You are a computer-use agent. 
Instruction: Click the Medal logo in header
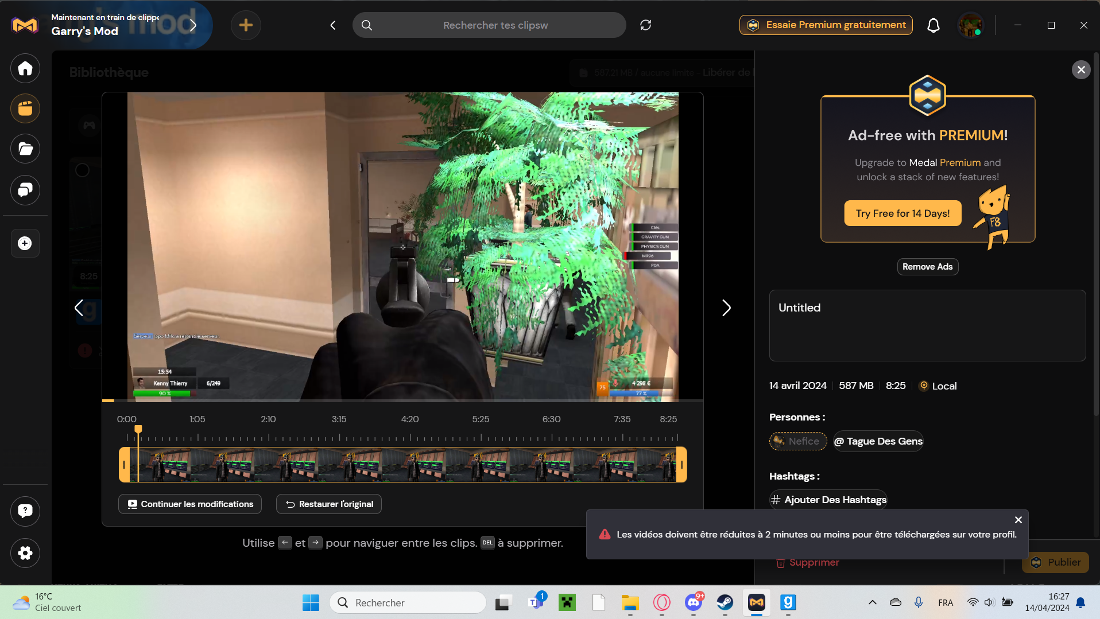[25, 25]
